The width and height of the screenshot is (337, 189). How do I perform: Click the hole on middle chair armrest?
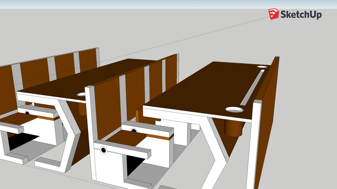133,130
